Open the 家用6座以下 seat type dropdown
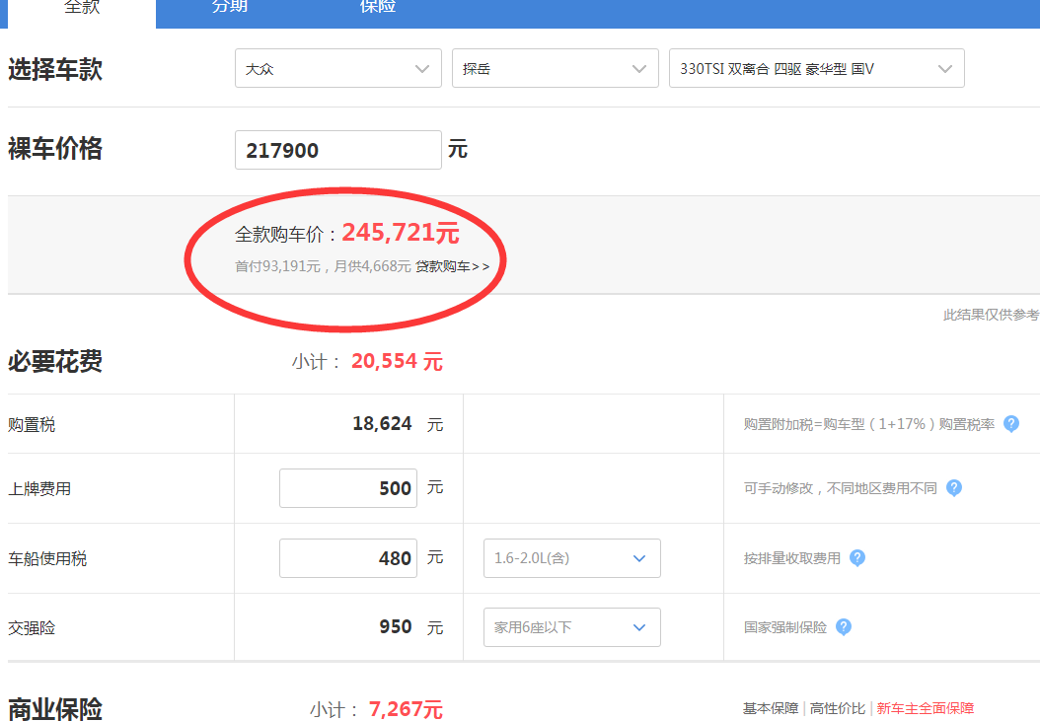The image size is (1040, 721). (571, 627)
